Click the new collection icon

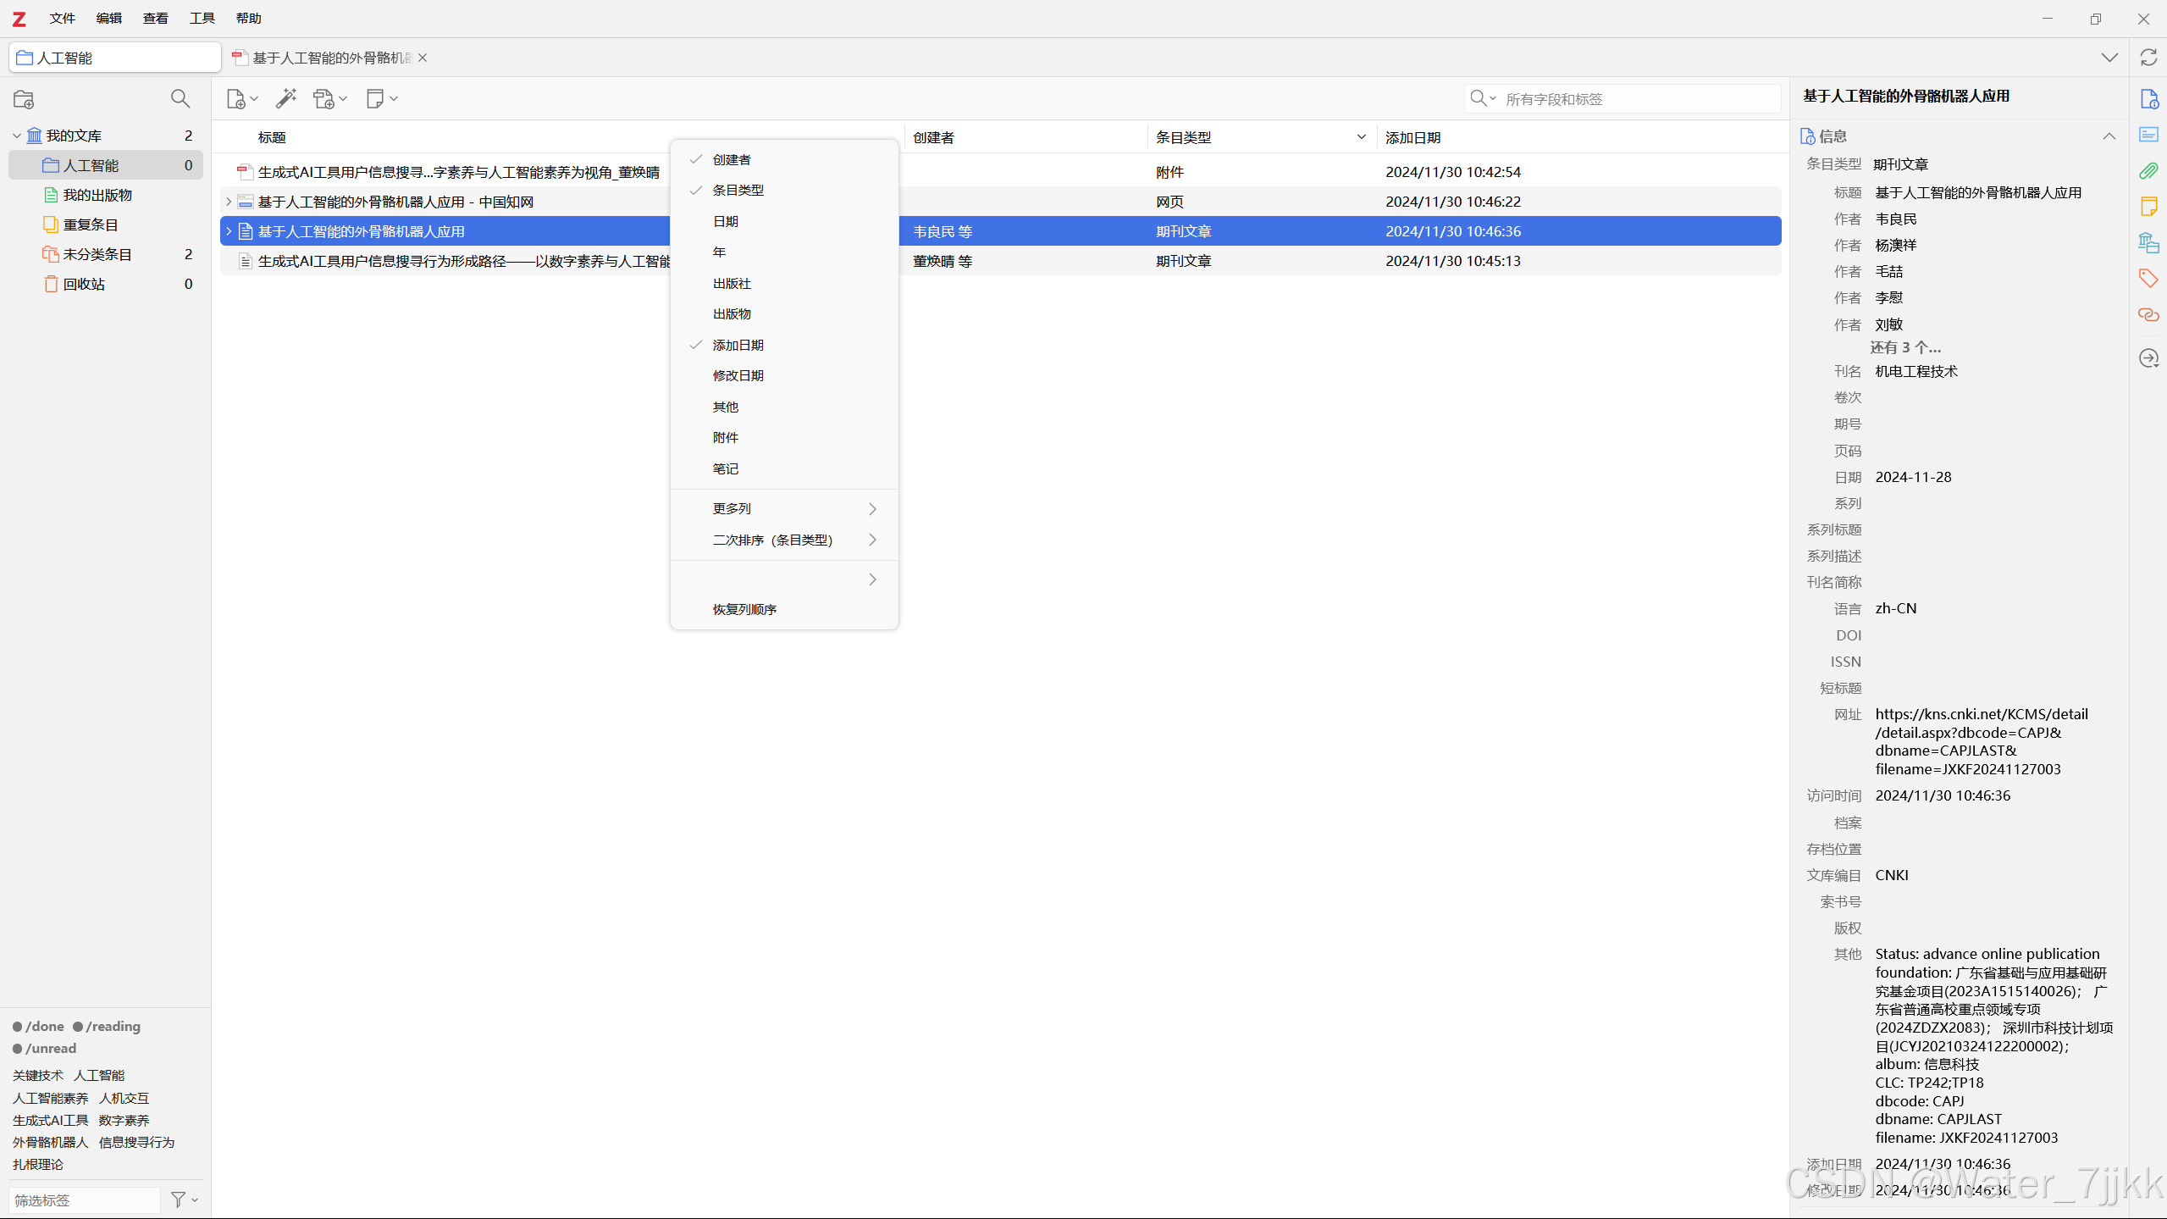point(24,99)
